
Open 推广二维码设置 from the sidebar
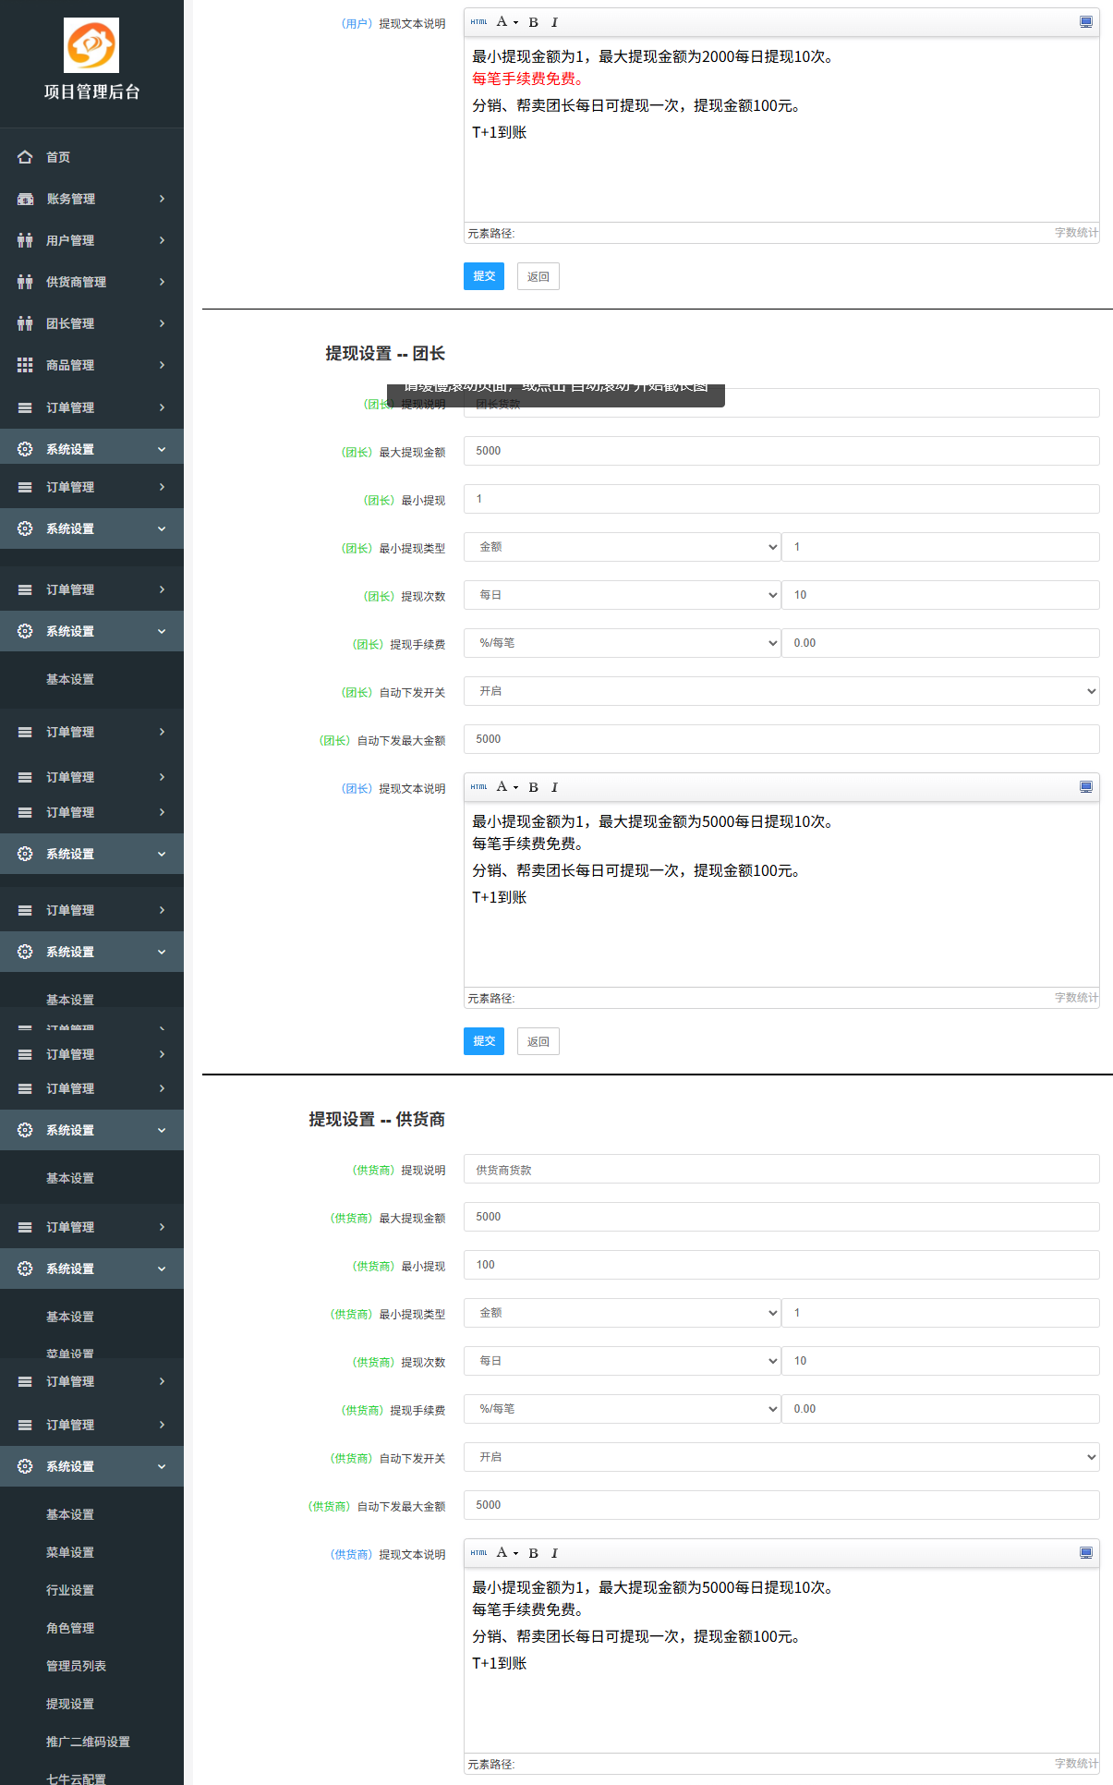tap(88, 1742)
